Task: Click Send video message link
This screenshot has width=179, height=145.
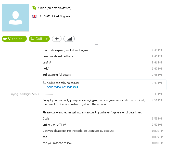Action: coord(60,87)
